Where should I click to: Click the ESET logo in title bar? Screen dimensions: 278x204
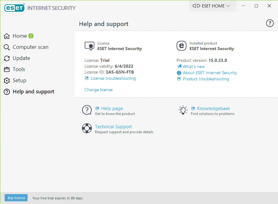[14, 8]
